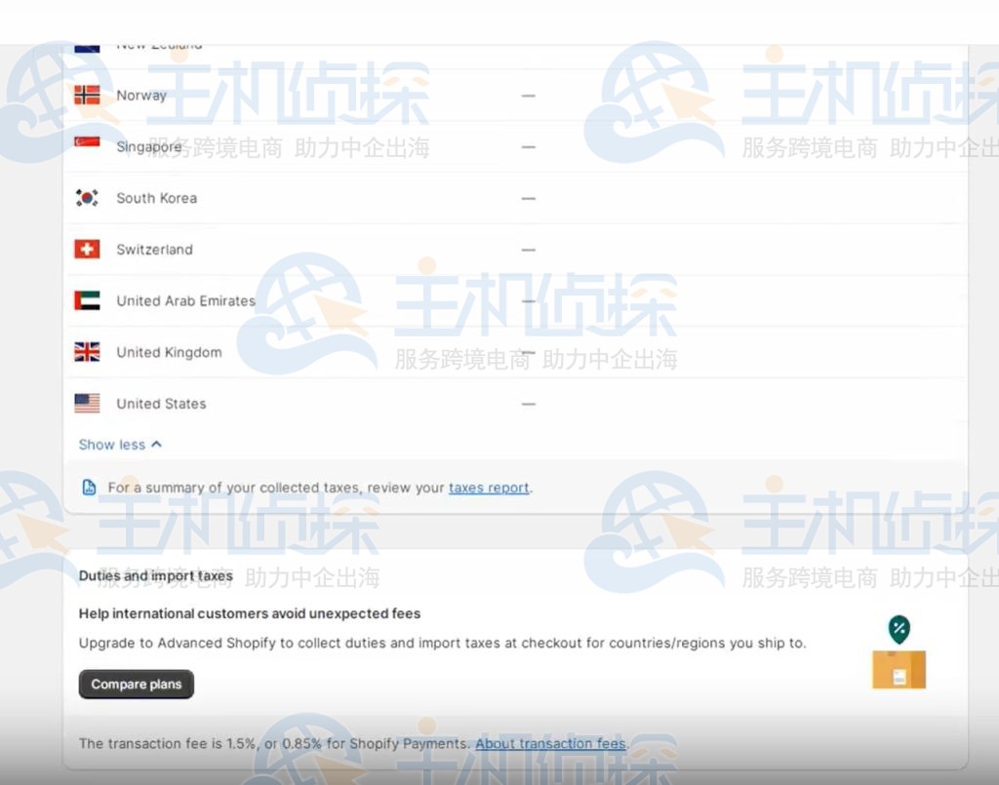Click the United Kingdom flag icon

(x=87, y=352)
